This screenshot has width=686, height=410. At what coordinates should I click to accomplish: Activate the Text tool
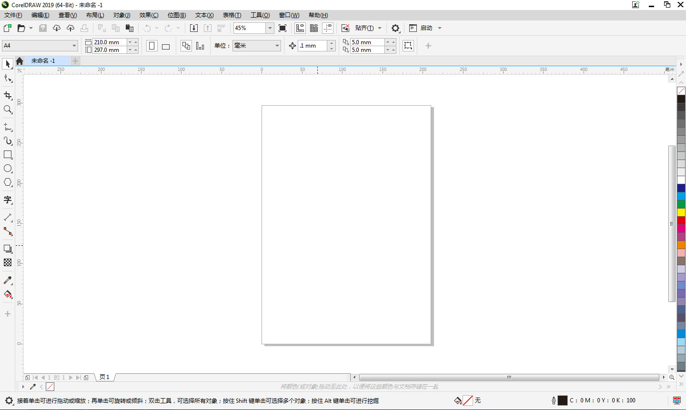pyautogui.click(x=8, y=200)
